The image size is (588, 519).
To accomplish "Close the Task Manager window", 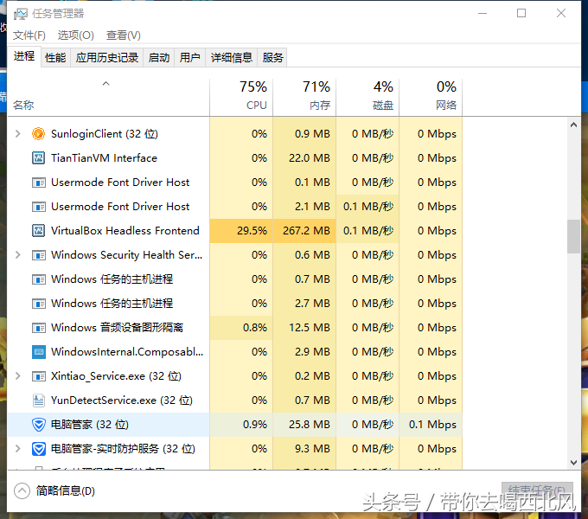I will [561, 14].
